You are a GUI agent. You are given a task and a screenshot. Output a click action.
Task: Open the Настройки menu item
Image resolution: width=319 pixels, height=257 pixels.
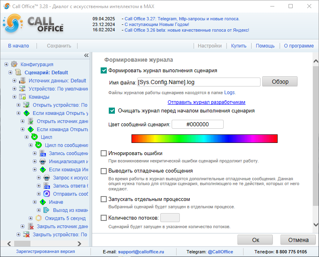(209, 46)
